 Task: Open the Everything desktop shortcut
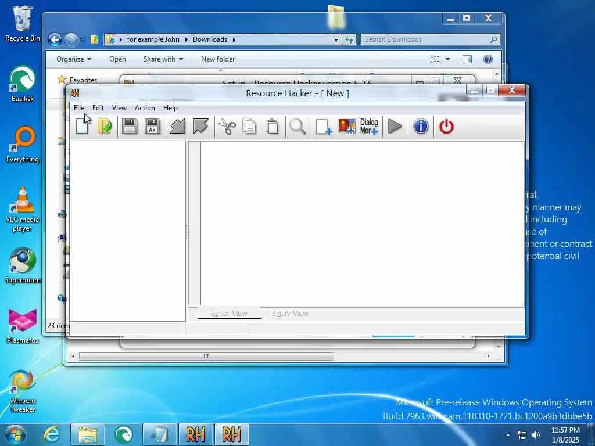tap(23, 145)
